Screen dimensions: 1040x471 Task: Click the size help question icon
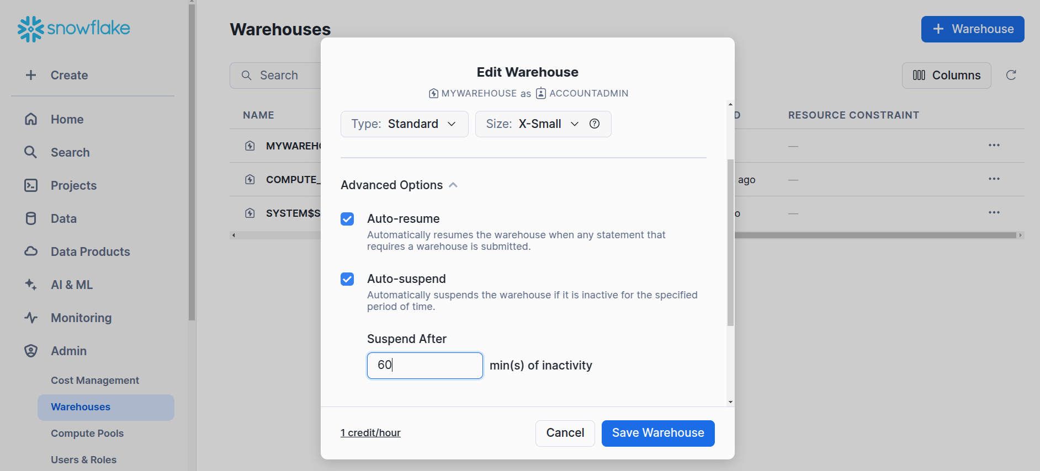(595, 124)
